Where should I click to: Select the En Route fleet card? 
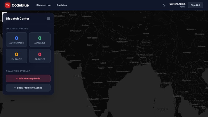pyautogui.click(x=17, y=56)
